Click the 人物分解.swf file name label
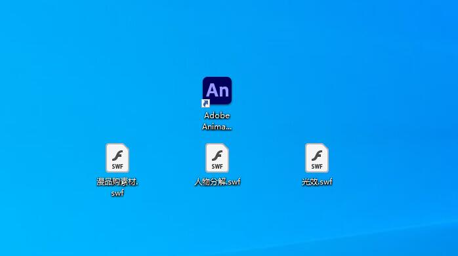Viewport: 458px width, 256px height. [217, 182]
